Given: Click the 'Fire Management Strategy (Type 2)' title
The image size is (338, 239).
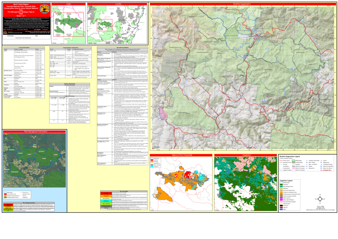Looking at the screenshot, I should tap(21, 12).
